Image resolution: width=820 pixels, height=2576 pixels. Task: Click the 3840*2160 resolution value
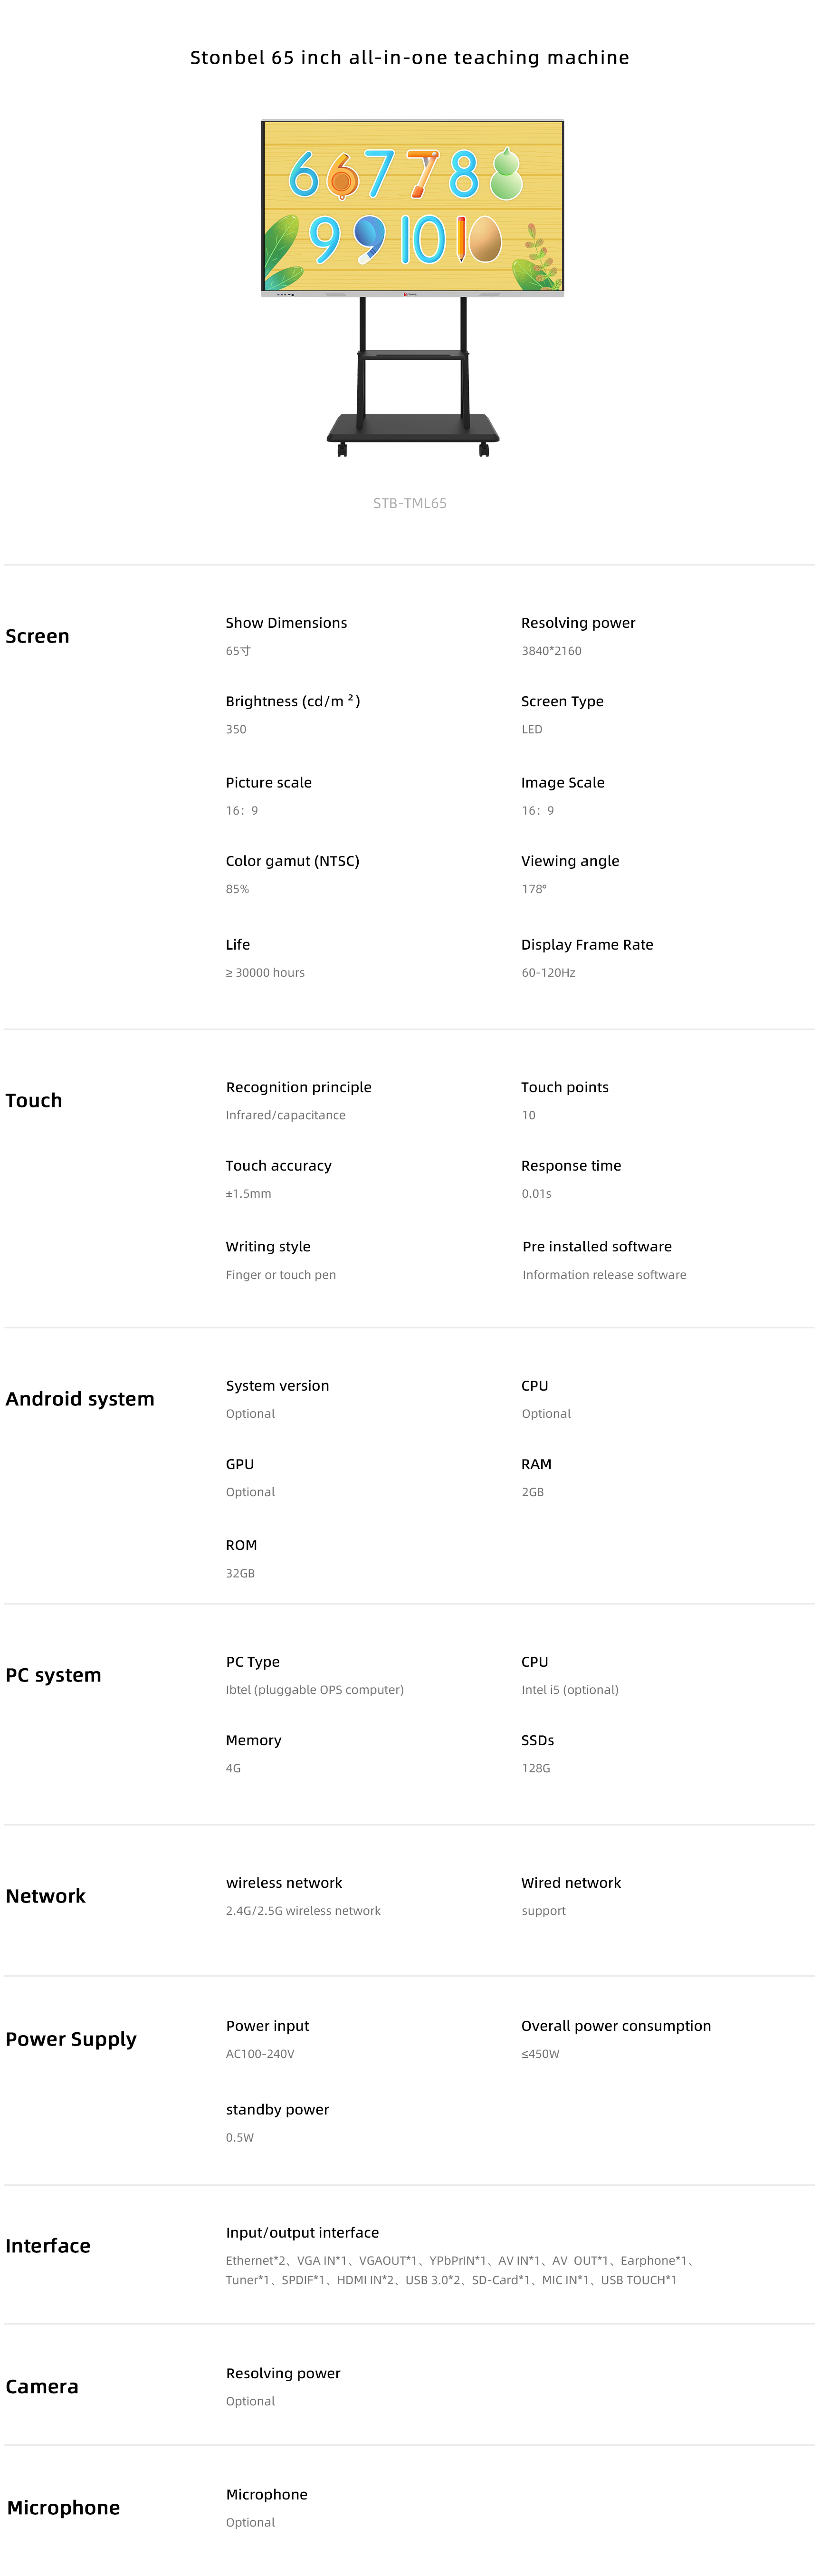click(551, 651)
